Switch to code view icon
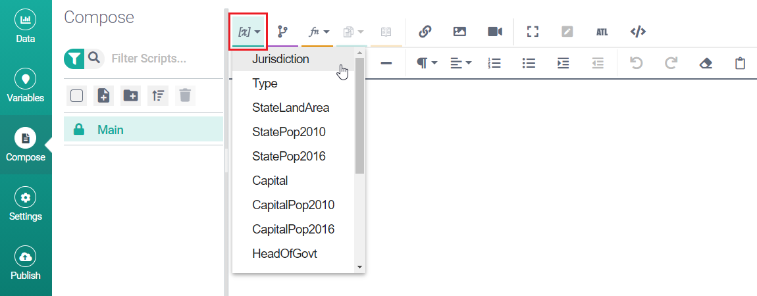Viewport: 757px width, 296px height. [637, 32]
